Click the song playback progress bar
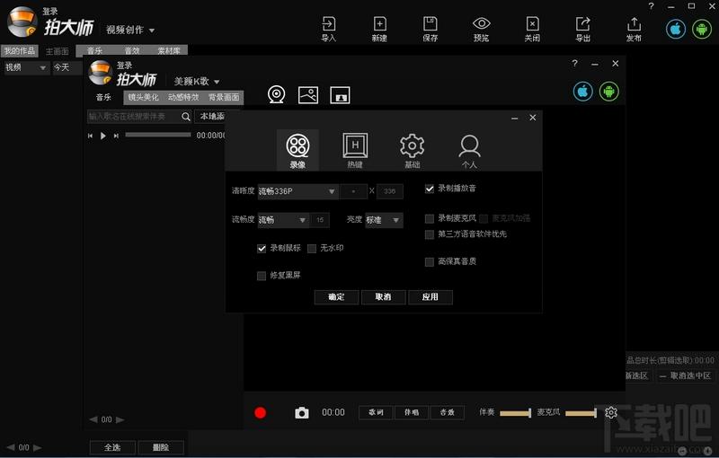 coord(158,135)
